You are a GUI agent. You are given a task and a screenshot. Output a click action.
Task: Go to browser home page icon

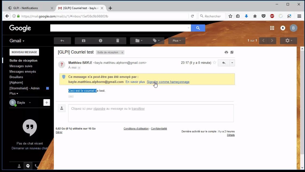(255, 16)
